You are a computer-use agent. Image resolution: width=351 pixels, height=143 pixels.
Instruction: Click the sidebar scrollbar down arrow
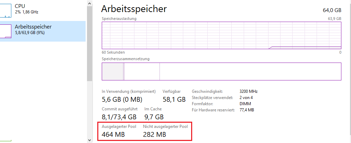pos(90,140)
